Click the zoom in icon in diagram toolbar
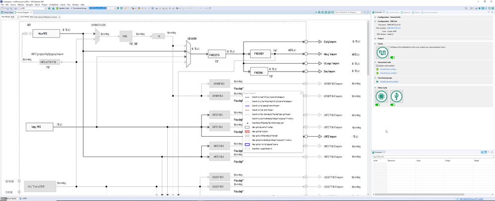The width and height of the screenshot is (495, 201). (319, 12)
